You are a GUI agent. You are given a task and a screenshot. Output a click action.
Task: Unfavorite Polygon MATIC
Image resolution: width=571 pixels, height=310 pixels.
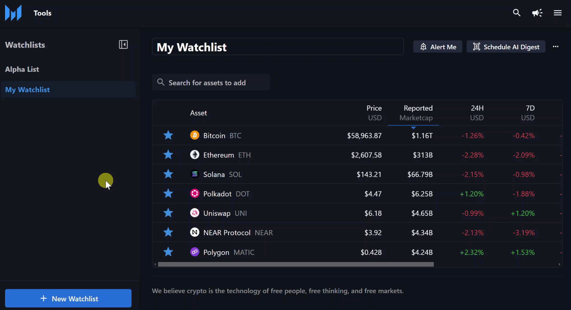(168, 252)
